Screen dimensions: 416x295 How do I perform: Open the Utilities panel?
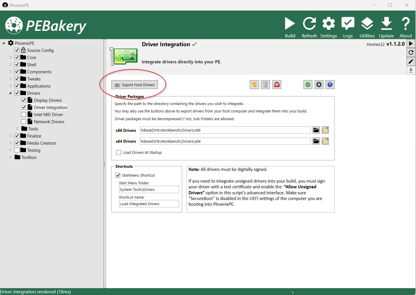tap(367, 27)
